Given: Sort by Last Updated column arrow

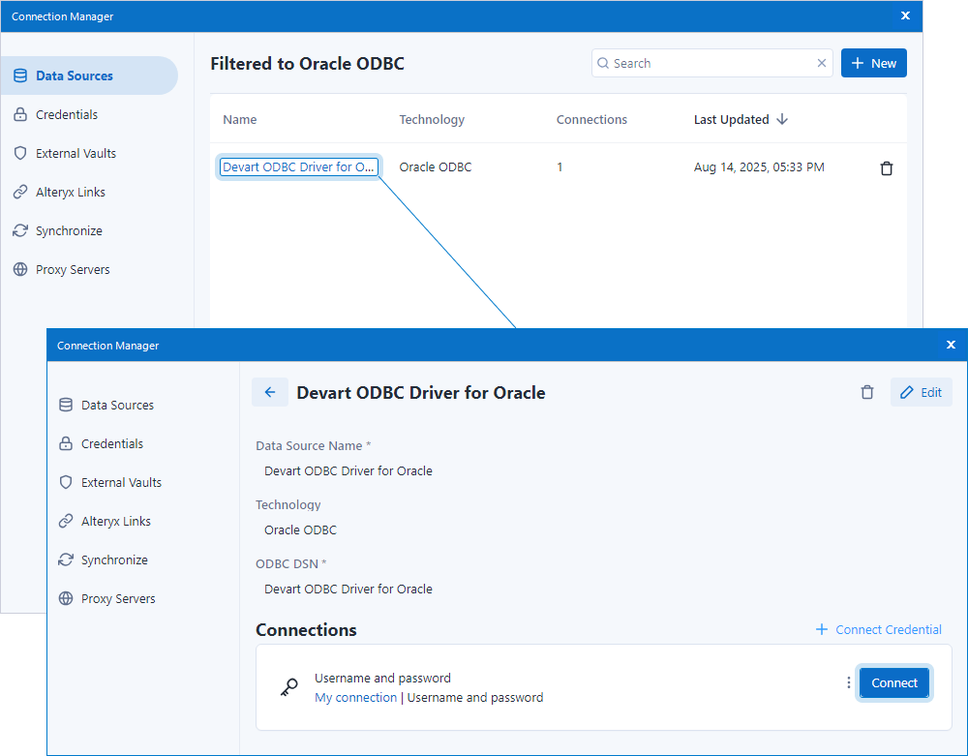Looking at the screenshot, I should pyautogui.click(x=782, y=120).
